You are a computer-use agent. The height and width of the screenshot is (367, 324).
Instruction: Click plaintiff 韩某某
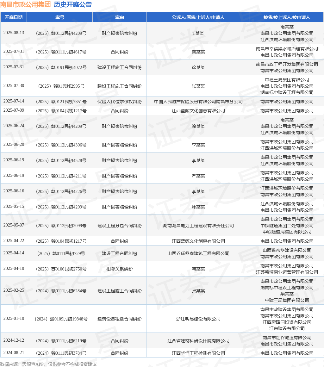(x=198, y=269)
